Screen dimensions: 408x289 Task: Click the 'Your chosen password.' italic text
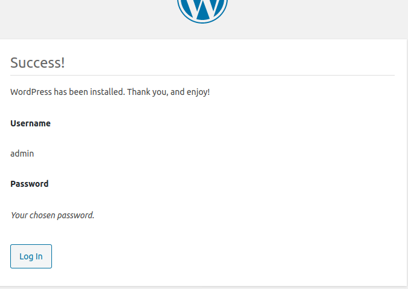53,215
